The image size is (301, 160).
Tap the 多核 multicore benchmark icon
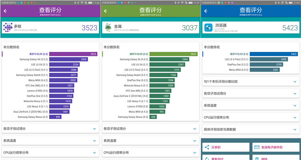pyautogui.click(x=8, y=28)
